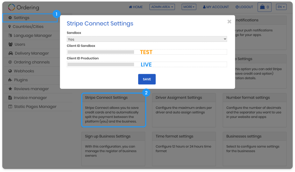Click the Plugins puzzle piece icon
Screen dimensions: 295x172
pyautogui.click(x=10, y=80)
